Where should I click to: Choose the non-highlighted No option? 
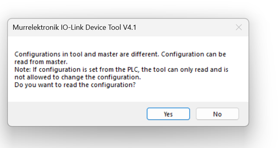click(x=217, y=114)
